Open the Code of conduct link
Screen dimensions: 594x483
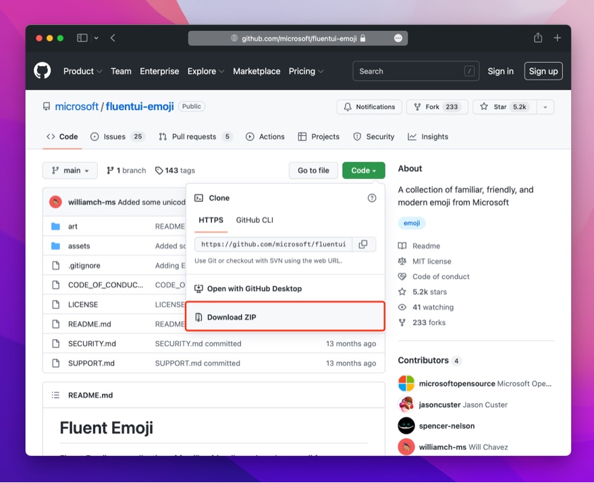pyautogui.click(x=434, y=276)
